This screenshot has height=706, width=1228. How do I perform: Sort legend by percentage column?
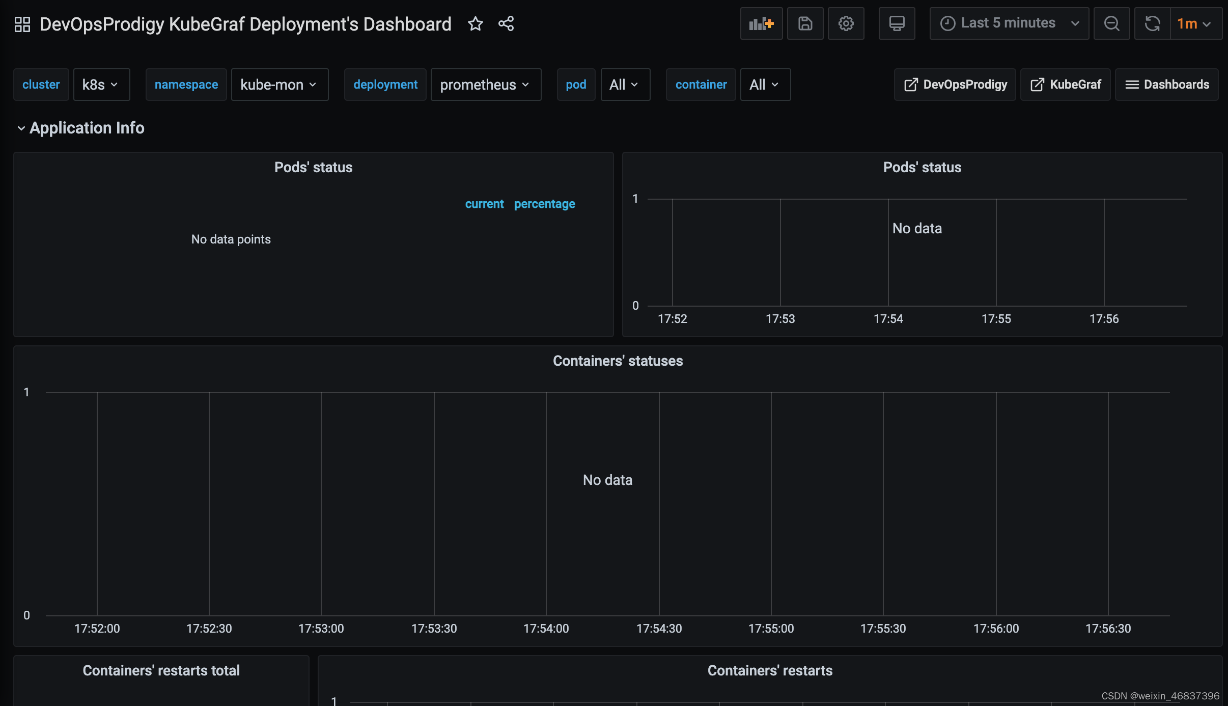click(x=544, y=204)
